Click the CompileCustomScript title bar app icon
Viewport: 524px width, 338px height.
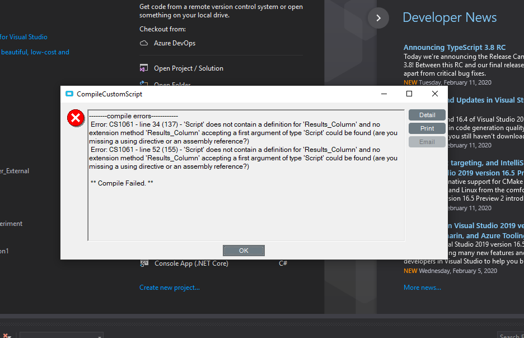point(69,94)
